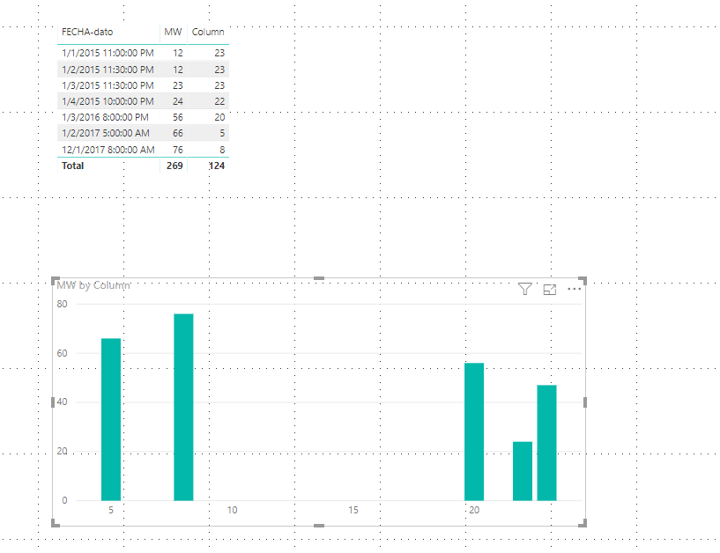Click the MW by Column chart title
Image resolution: width=720 pixels, height=553 pixels.
[93, 285]
